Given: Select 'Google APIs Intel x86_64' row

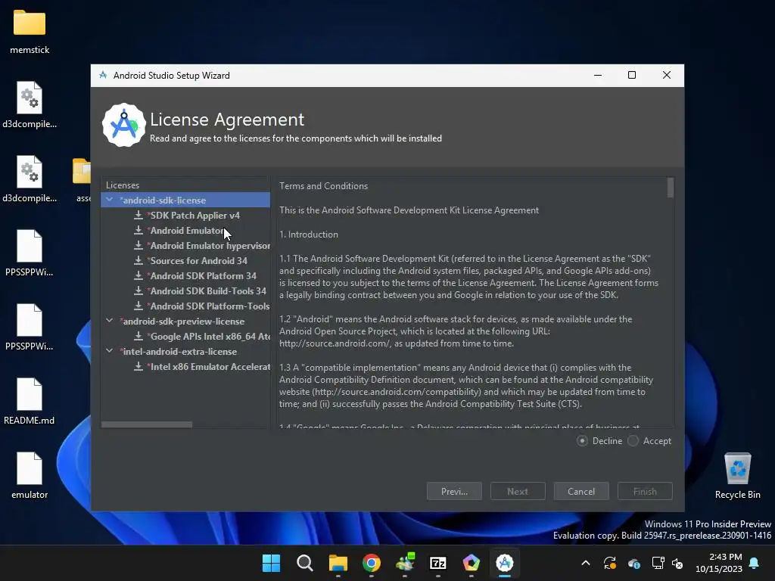Looking at the screenshot, I should (x=185, y=337).
